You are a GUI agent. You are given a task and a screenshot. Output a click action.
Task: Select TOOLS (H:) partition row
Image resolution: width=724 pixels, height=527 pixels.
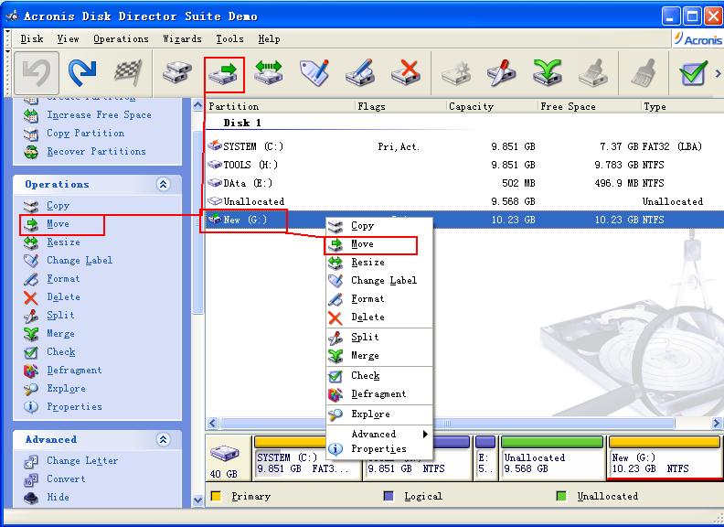pyautogui.click(x=463, y=165)
